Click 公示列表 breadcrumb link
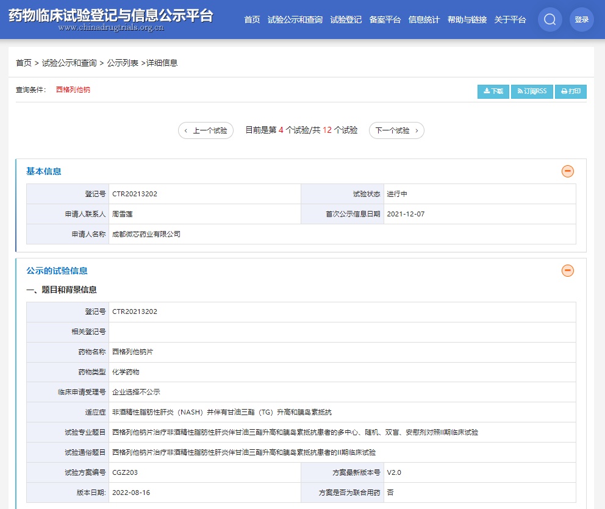Viewport: 605px width, 509px height. (x=123, y=63)
